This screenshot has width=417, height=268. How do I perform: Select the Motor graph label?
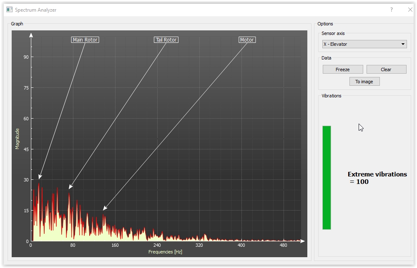(247, 40)
